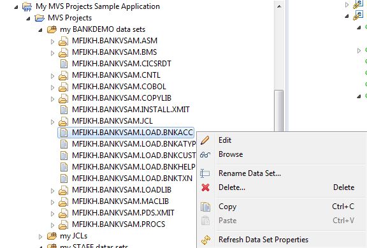Viewport: 367px width, 248px height.
Task: Click the red X Delete icon
Action: click(x=205, y=187)
